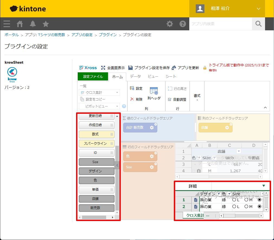Viewport: 274px width, 240px height.
Task: Open the help question mark icon
Action: pyautogui.click(x=183, y=24)
